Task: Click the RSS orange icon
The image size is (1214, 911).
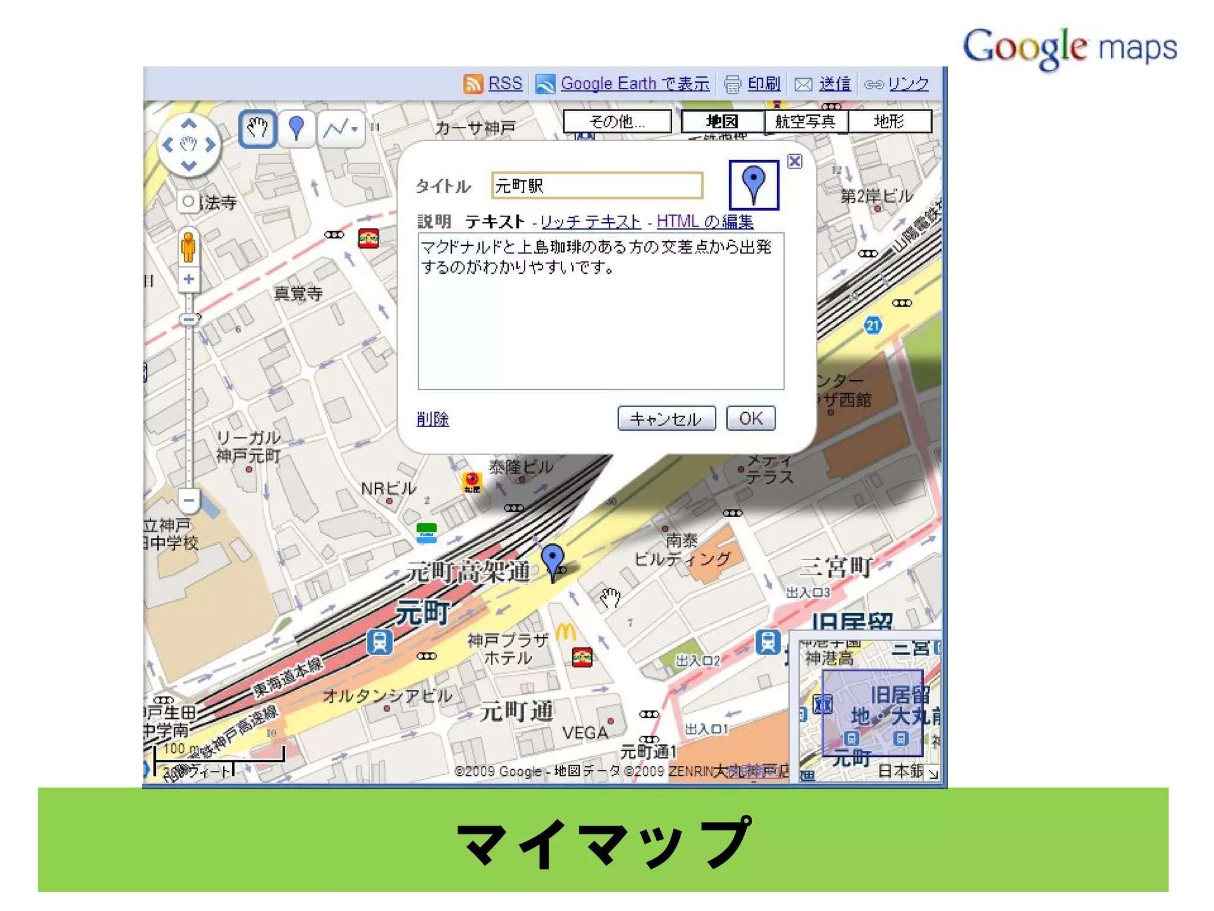Action: pos(473,84)
